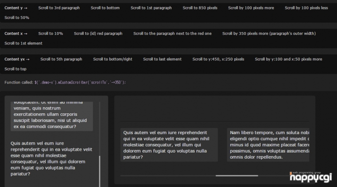
Task: Click 'Quis autem' paragraph in left panel
Action: (51, 159)
